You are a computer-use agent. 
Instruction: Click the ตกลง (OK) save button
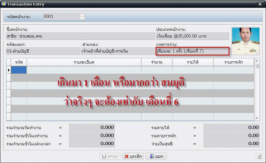pyautogui.click(x=110, y=156)
